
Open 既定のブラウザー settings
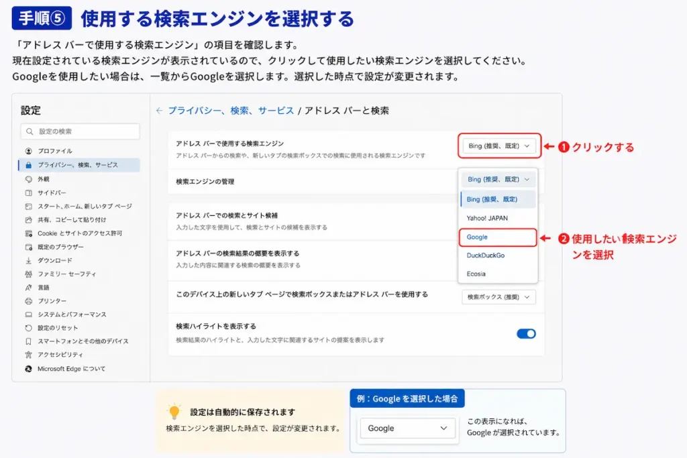[60, 247]
